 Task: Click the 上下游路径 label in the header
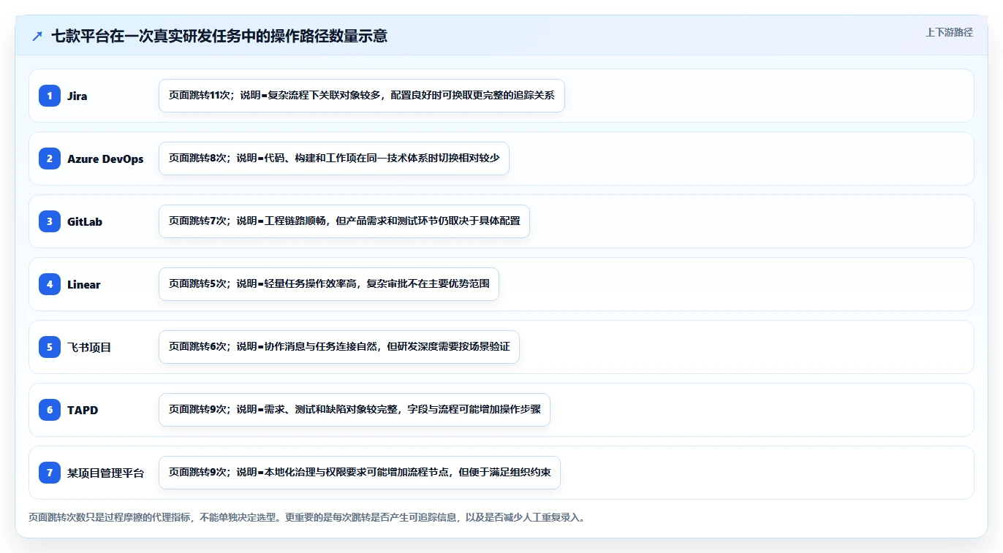click(x=949, y=32)
